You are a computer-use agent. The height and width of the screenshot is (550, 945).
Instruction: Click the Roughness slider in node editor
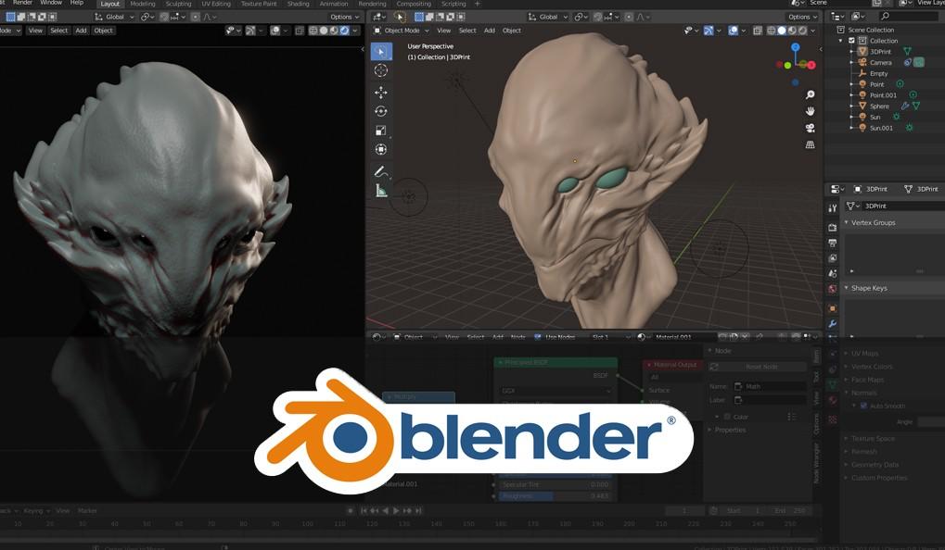pos(556,496)
